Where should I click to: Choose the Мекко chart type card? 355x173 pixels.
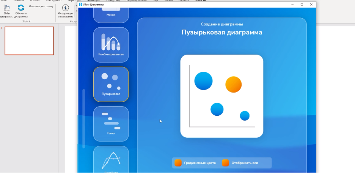point(111,15)
